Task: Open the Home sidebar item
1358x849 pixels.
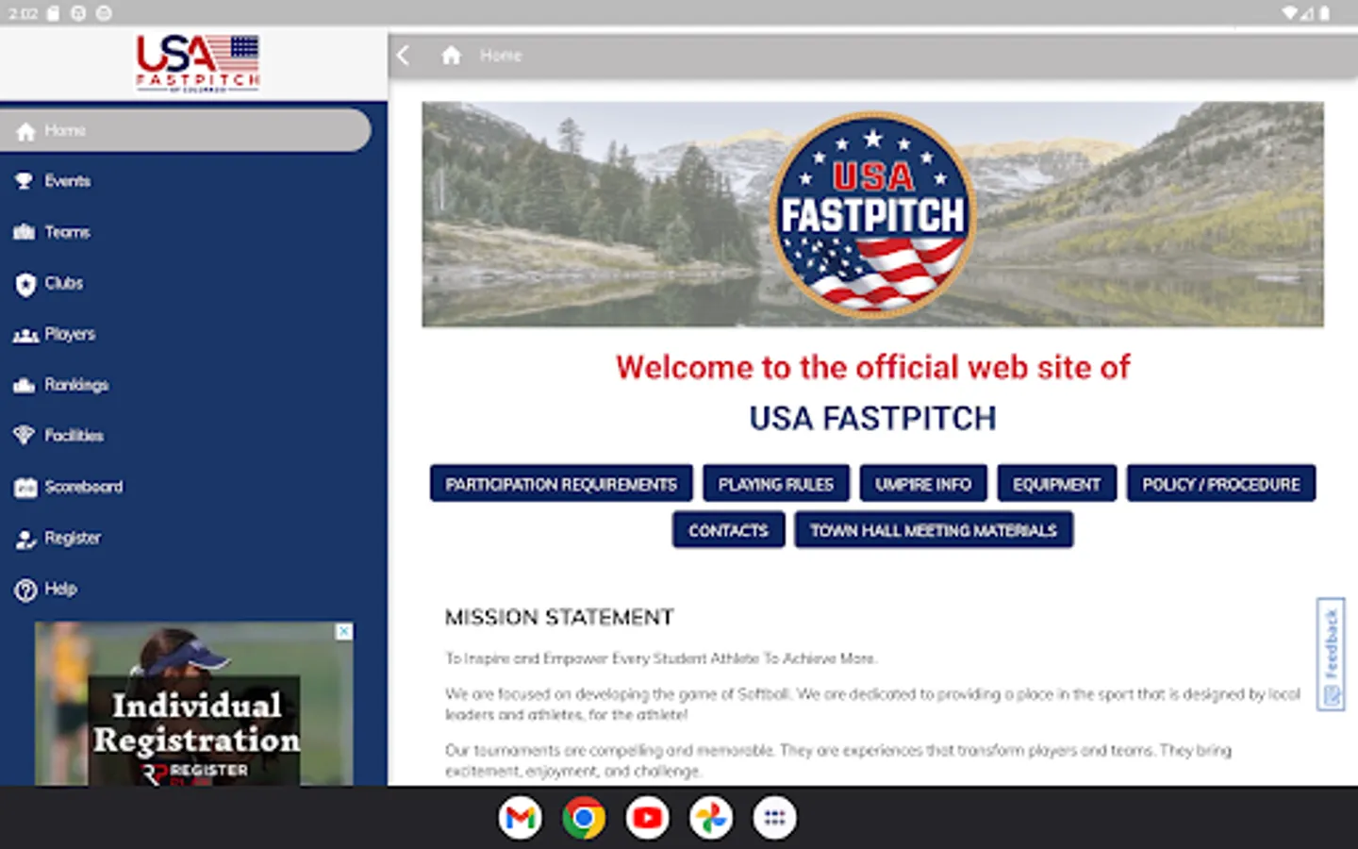Action: (x=185, y=130)
